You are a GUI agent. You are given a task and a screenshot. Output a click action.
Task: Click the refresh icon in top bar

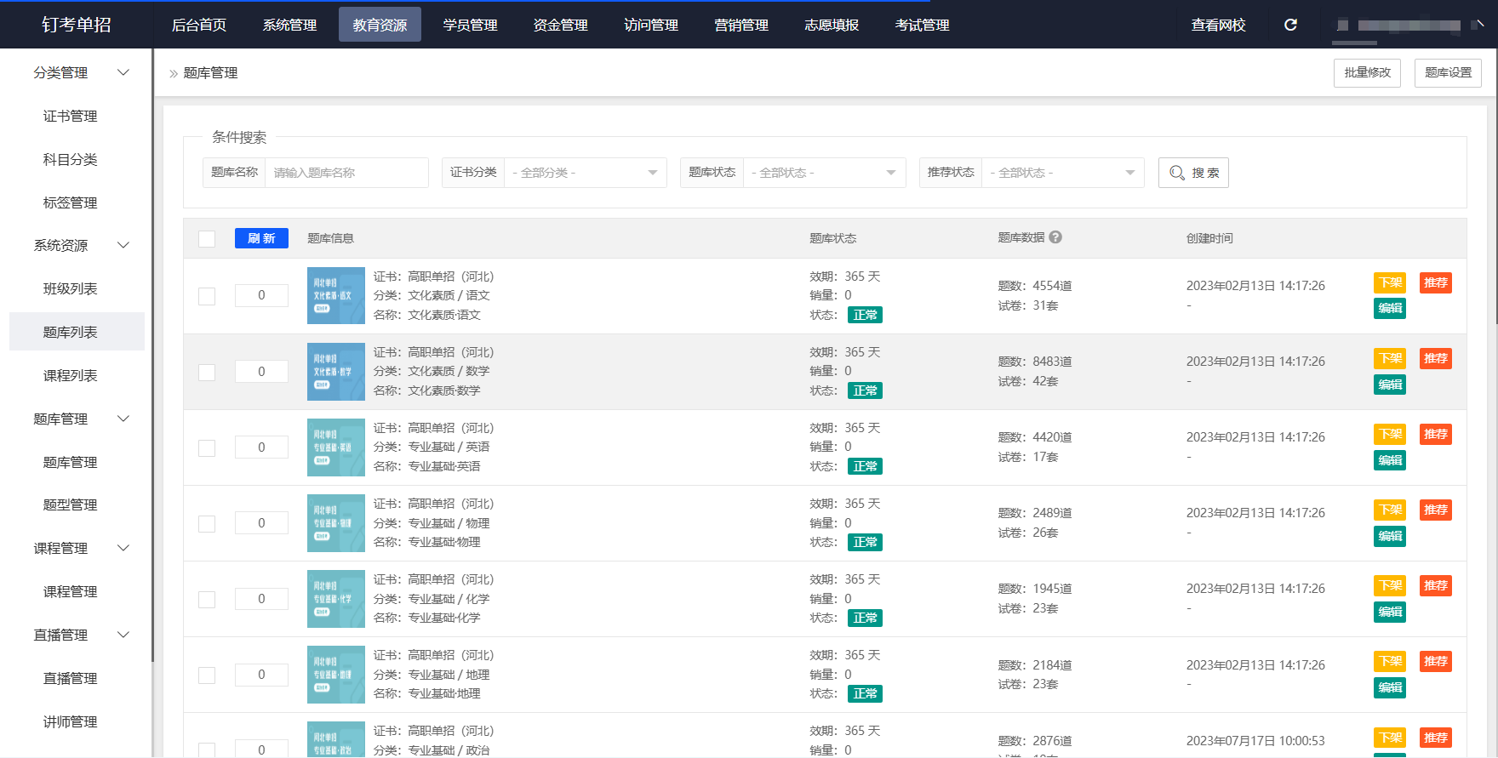pyautogui.click(x=1290, y=25)
